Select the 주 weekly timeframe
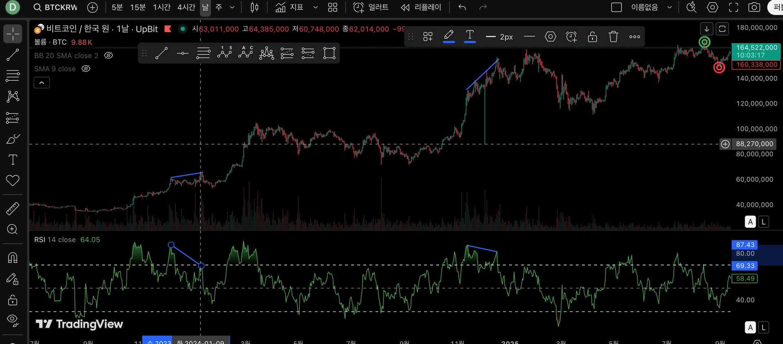 [x=219, y=7]
